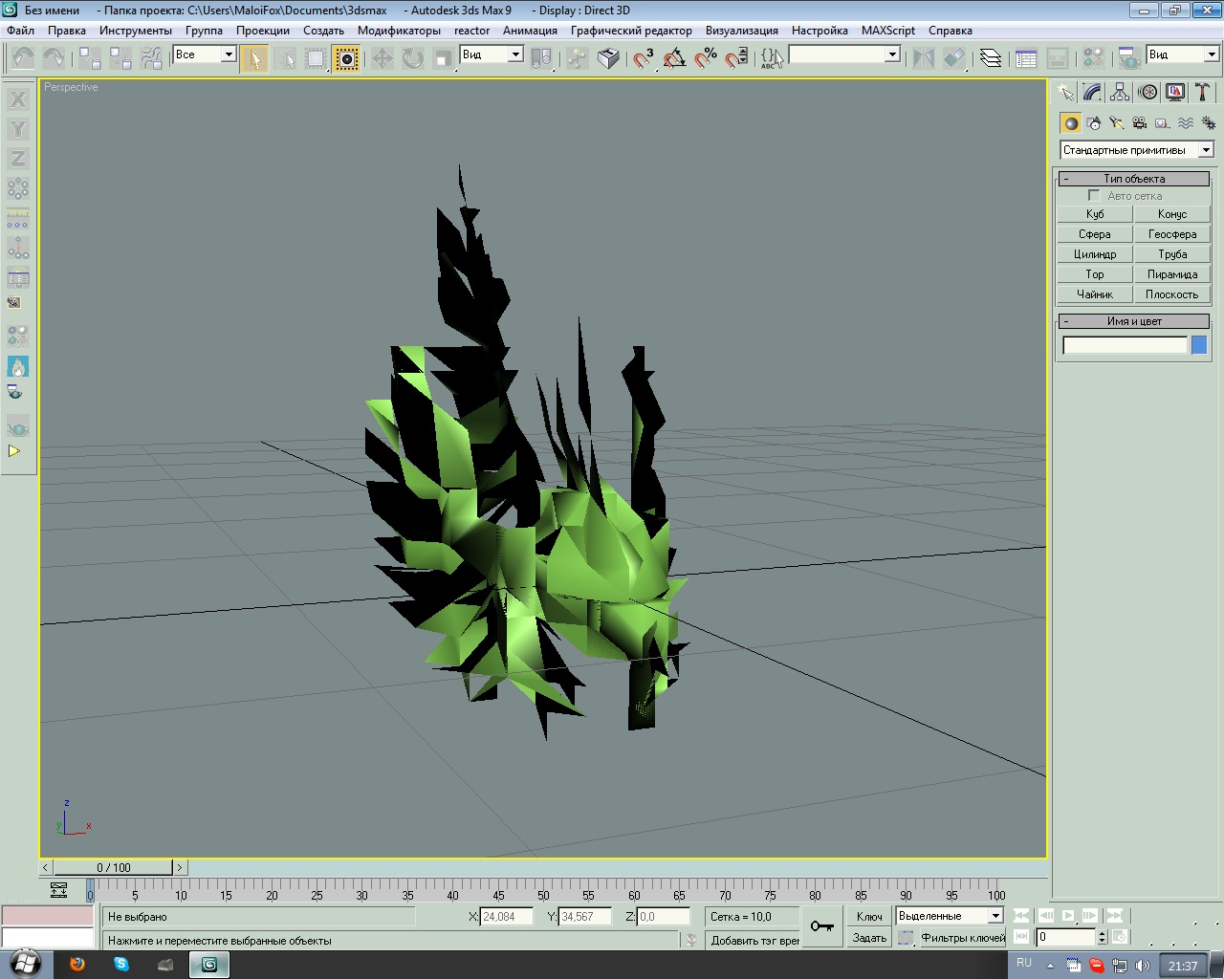Open the Display panel tab
Screen dimensions: 1224x979
pyautogui.click(x=1175, y=93)
